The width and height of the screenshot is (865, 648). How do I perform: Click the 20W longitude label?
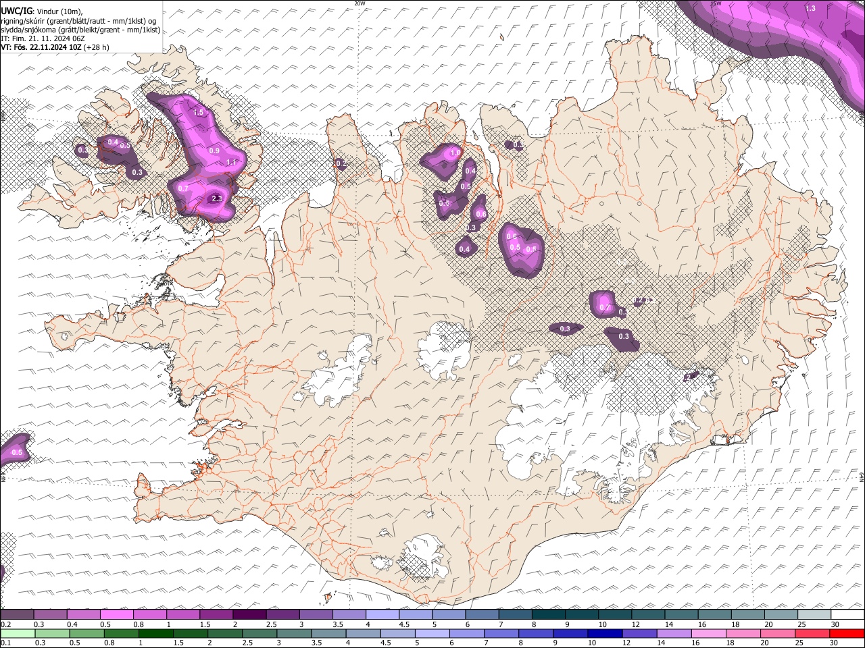click(x=360, y=3)
